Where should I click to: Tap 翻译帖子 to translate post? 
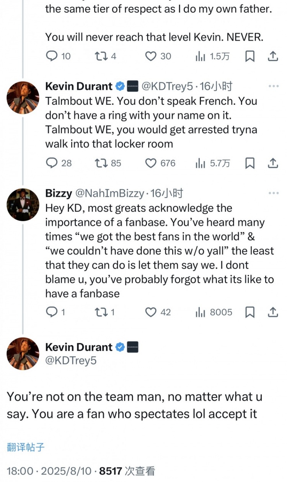click(x=26, y=447)
